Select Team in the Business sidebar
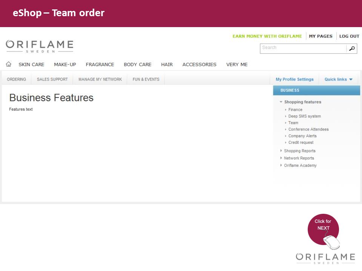362x271 pixels. pyautogui.click(x=293, y=123)
